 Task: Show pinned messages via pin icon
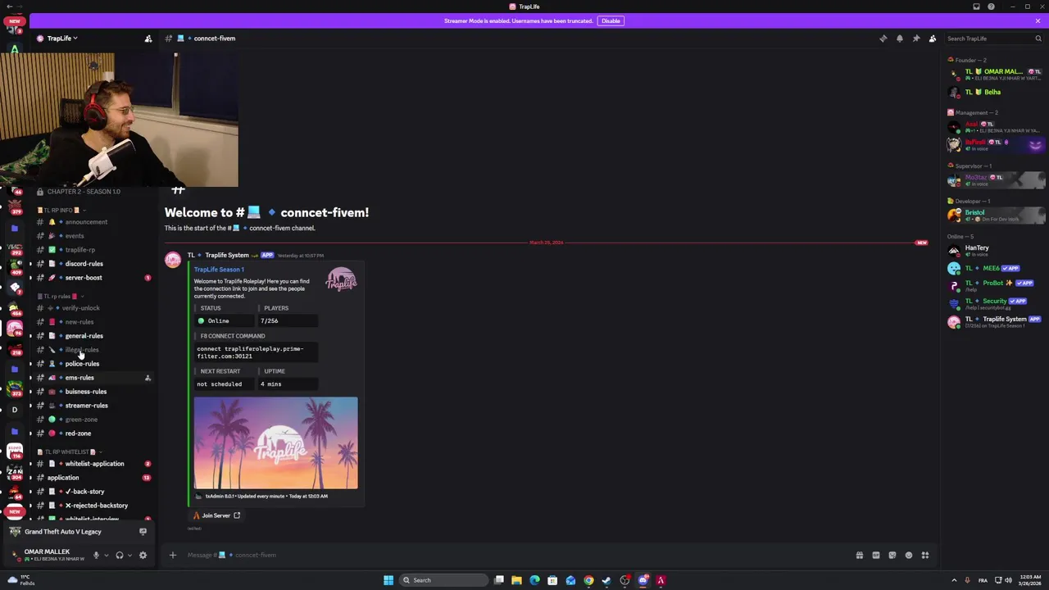(x=915, y=39)
